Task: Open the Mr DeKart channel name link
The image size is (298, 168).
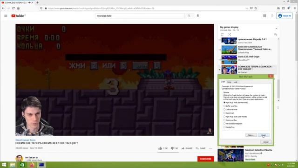Action: (30, 158)
